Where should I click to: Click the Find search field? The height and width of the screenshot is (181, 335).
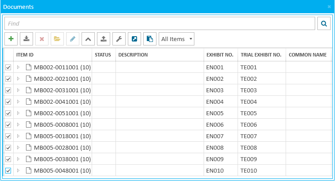point(160,23)
